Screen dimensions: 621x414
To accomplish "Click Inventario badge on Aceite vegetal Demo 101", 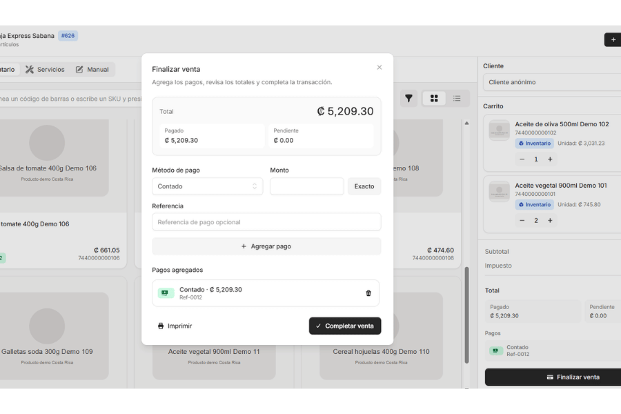I will (x=534, y=205).
